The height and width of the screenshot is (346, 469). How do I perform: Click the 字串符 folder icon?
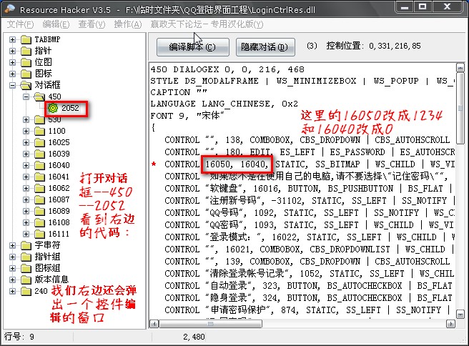click(x=26, y=245)
